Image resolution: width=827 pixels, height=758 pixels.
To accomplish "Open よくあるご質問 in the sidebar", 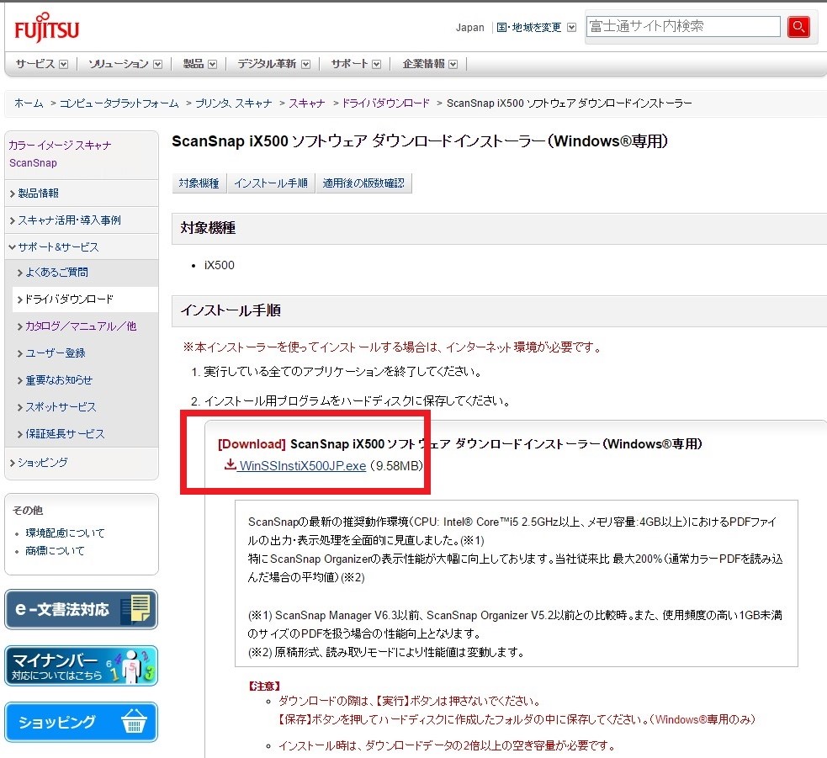I will pyautogui.click(x=56, y=273).
